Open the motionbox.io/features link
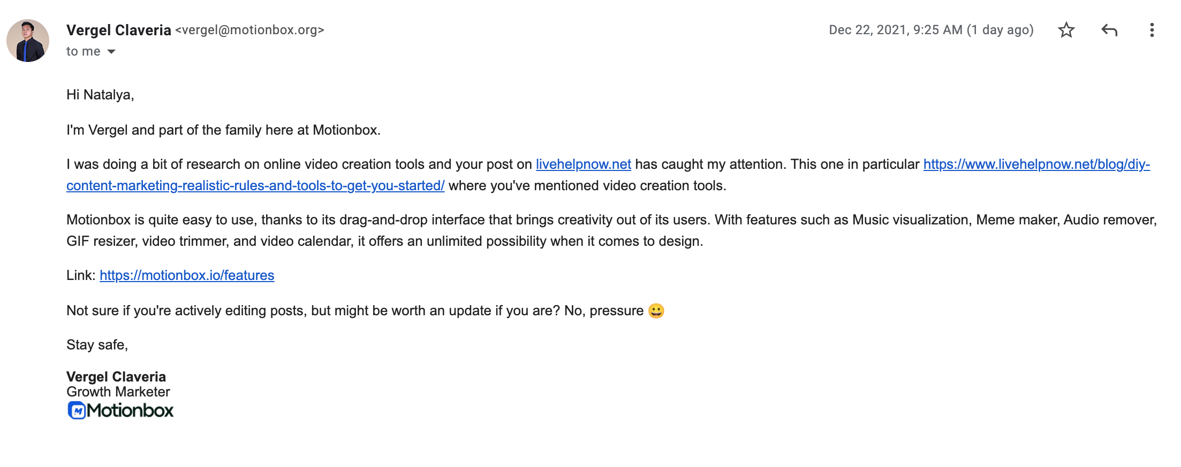The height and width of the screenshot is (467, 1181). click(x=187, y=275)
